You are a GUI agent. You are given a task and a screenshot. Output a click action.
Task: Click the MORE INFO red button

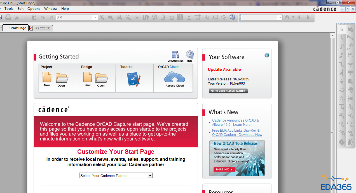pyautogui.click(x=224, y=169)
